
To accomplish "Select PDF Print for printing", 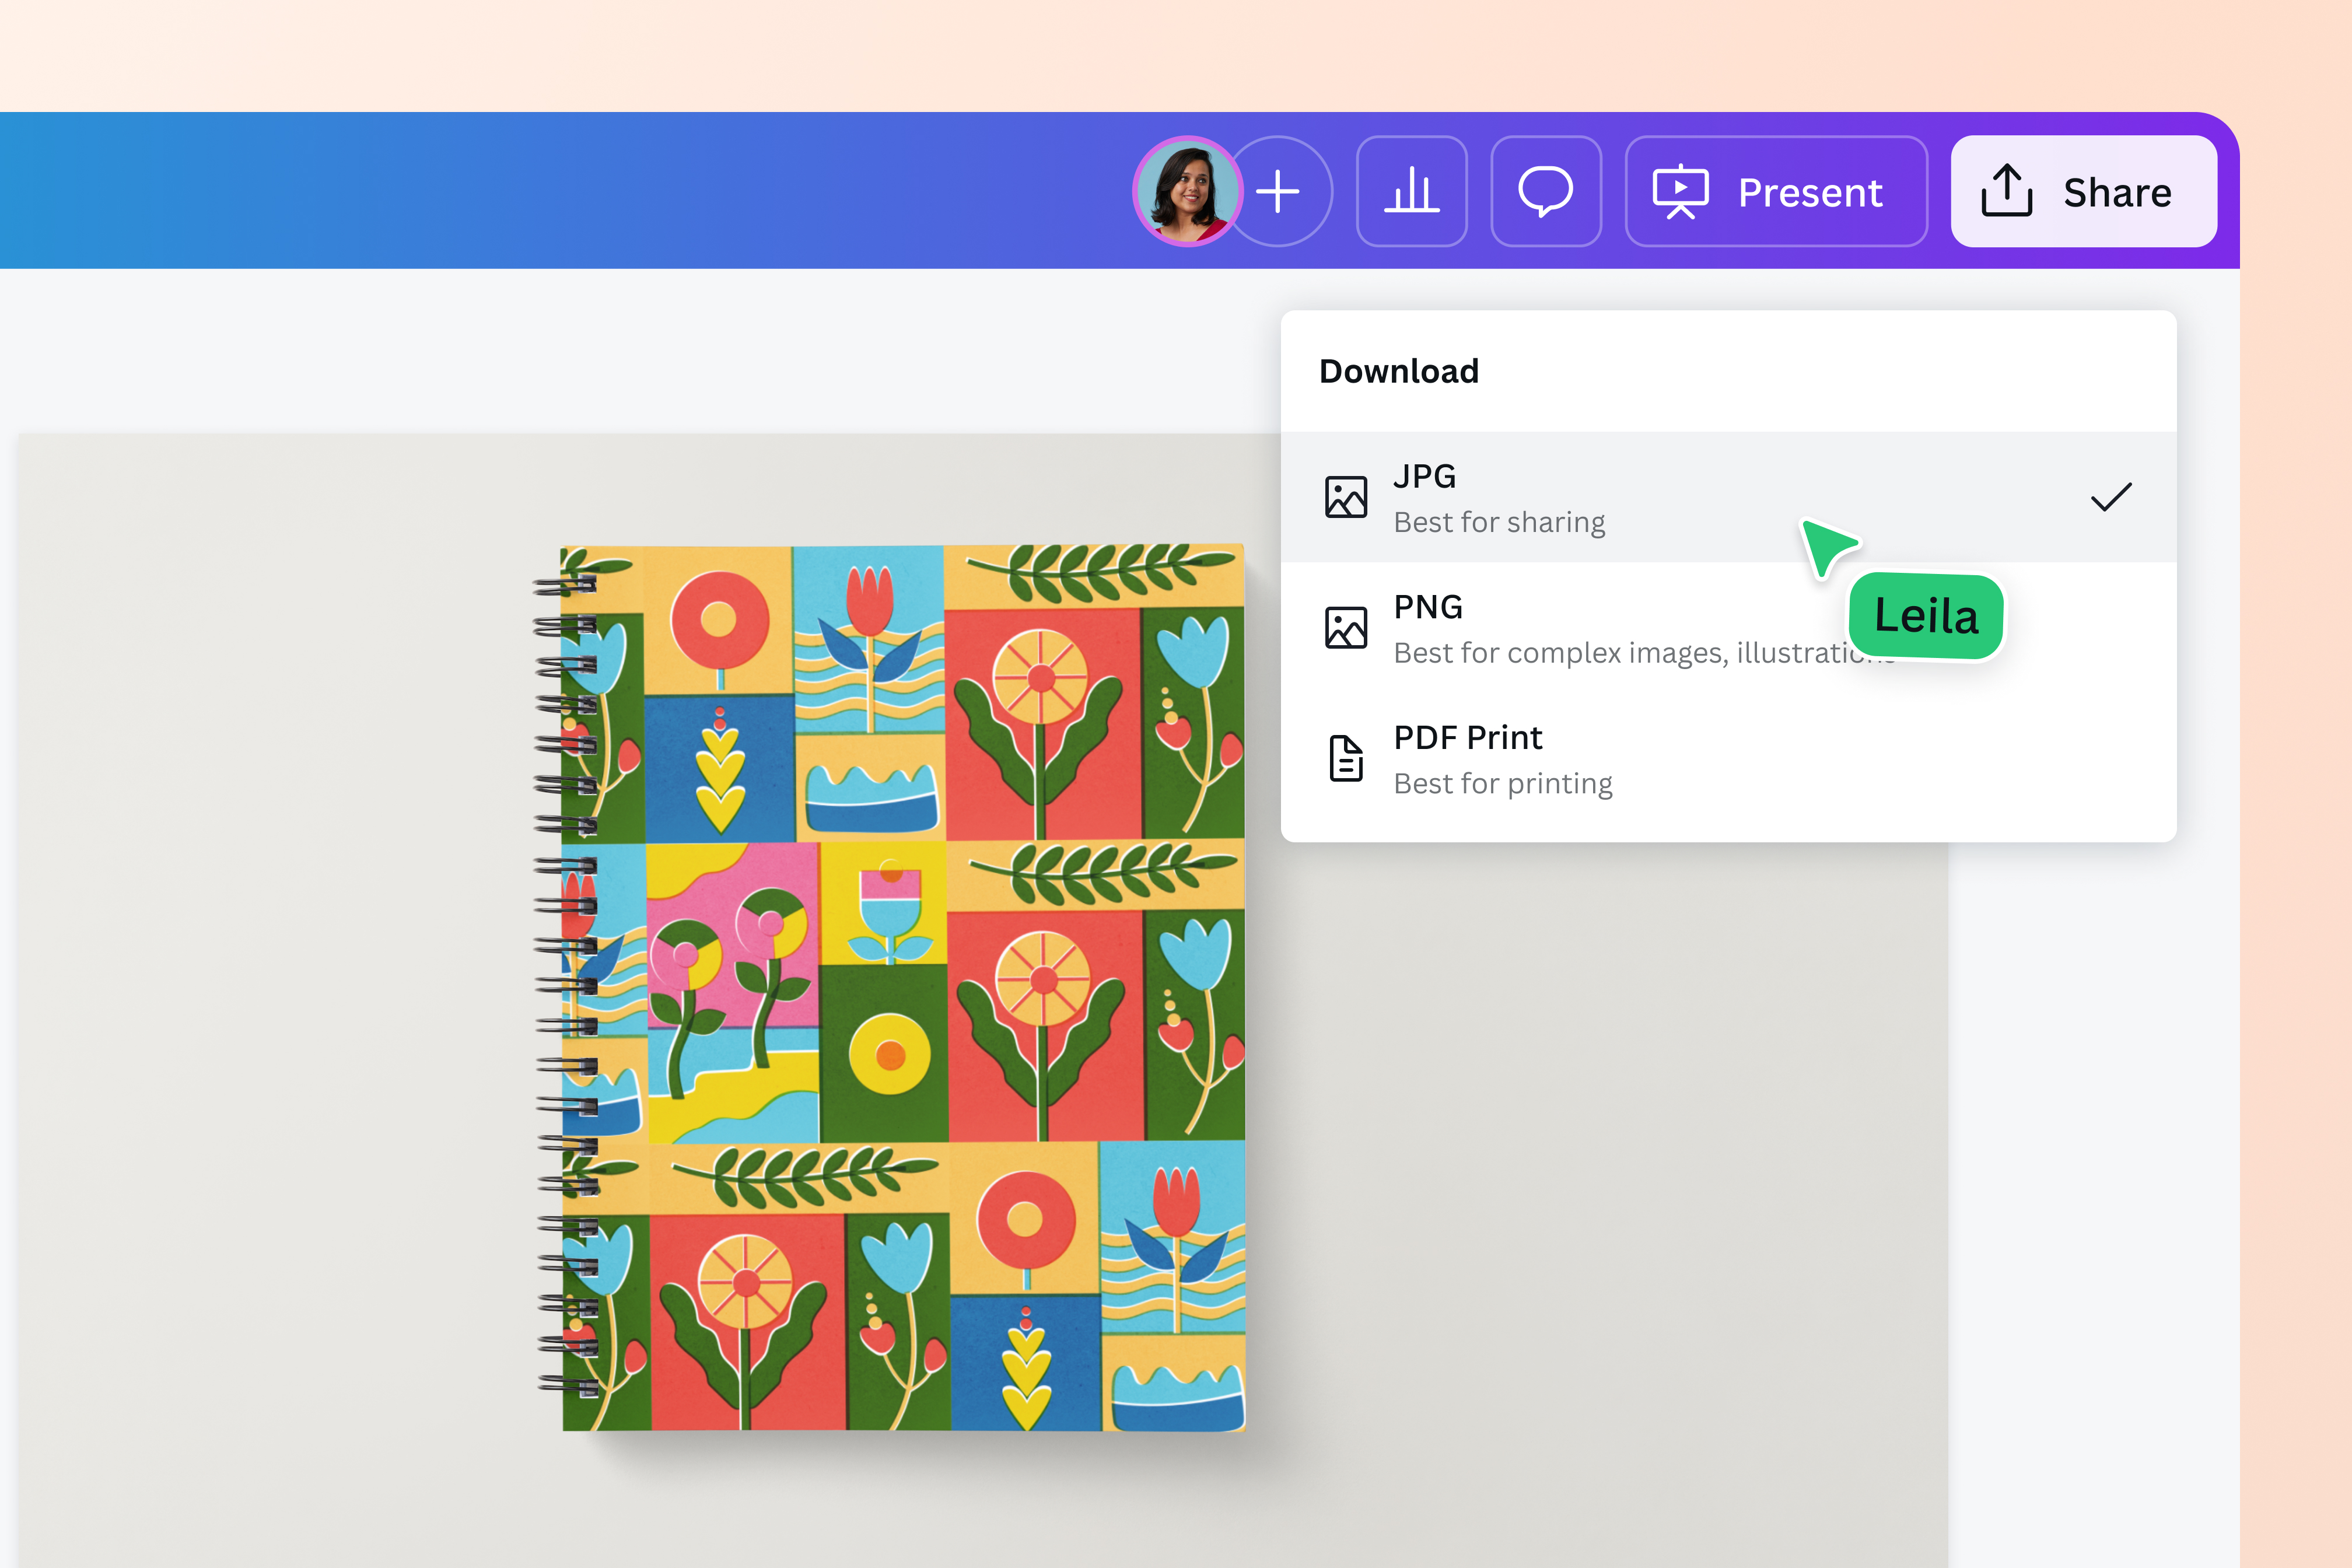I will pyautogui.click(x=1467, y=737).
